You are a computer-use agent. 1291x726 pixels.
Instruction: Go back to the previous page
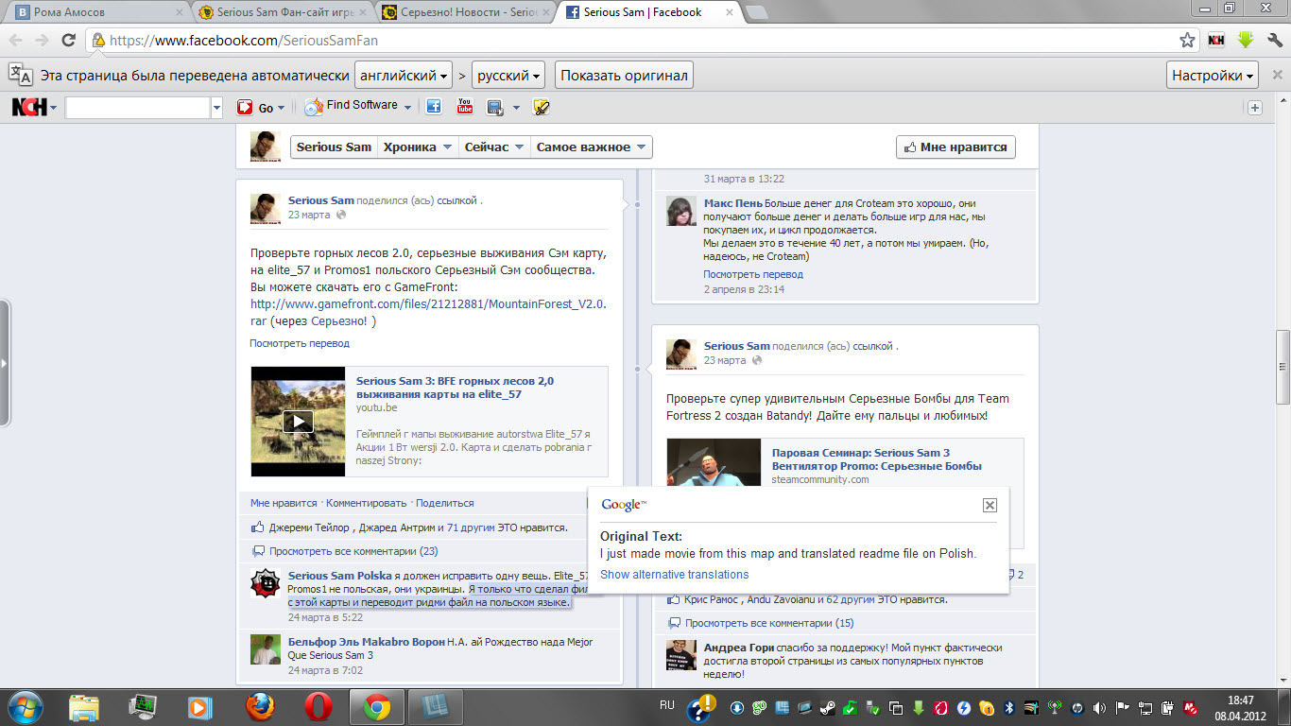click(16, 41)
